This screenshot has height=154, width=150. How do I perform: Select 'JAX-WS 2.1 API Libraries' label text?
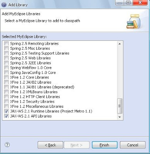click(31, 116)
